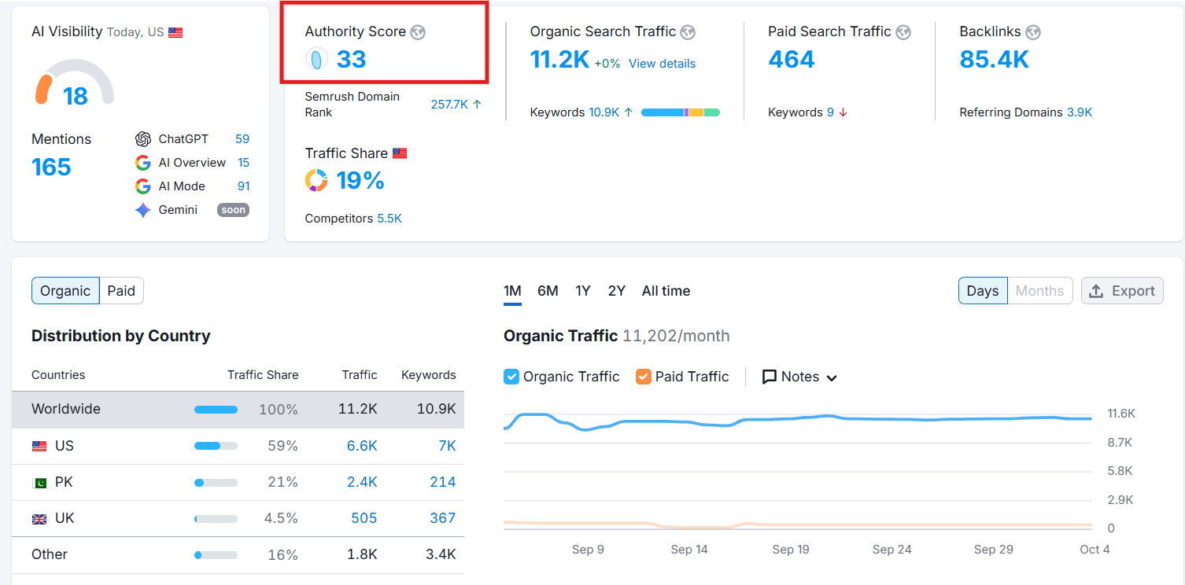Click the Authority Score oval badge icon
Viewport: 1185px width, 585px height.
(316, 59)
